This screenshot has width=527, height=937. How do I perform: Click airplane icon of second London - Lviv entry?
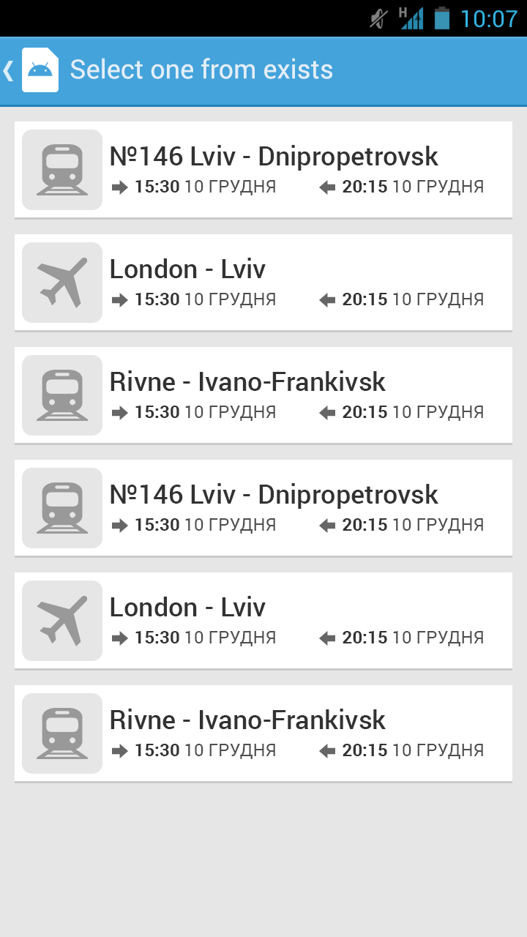point(62,621)
